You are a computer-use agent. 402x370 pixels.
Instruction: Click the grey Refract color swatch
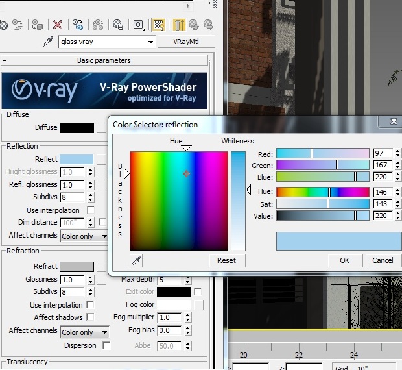[x=77, y=267]
